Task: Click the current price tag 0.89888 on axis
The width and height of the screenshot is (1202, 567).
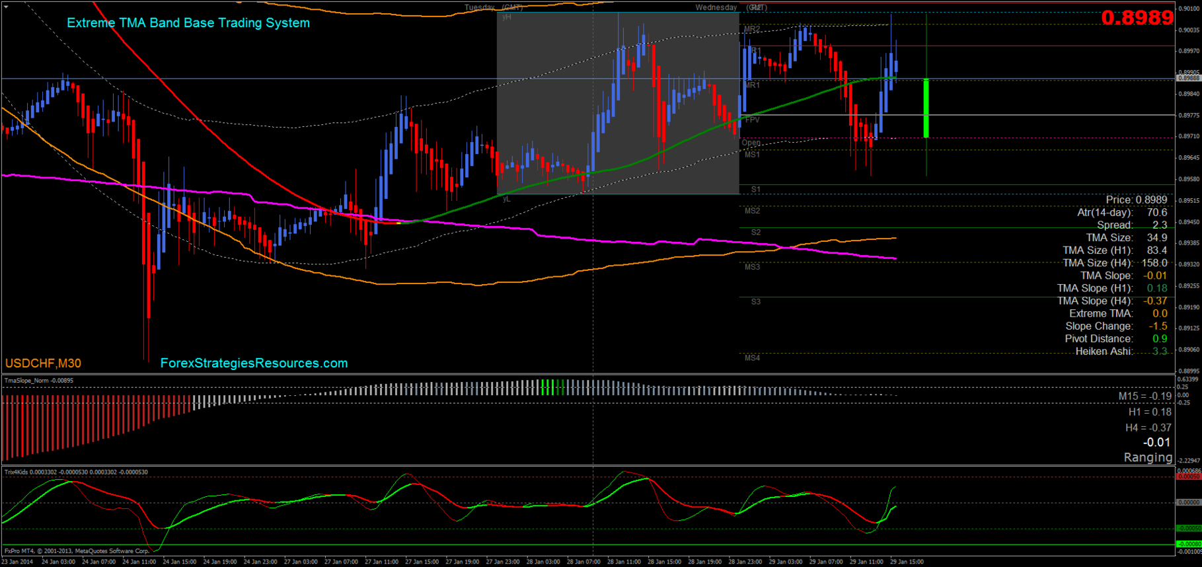Action: point(1188,78)
